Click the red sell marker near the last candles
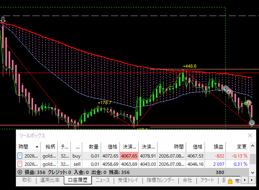This screenshot has height=190, width=259. pyautogui.click(x=248, y=103)
